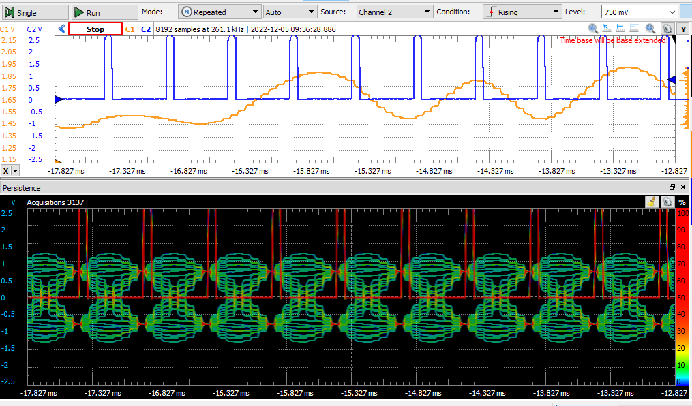
Task: Click the X axis button
Action: [5, 171]
